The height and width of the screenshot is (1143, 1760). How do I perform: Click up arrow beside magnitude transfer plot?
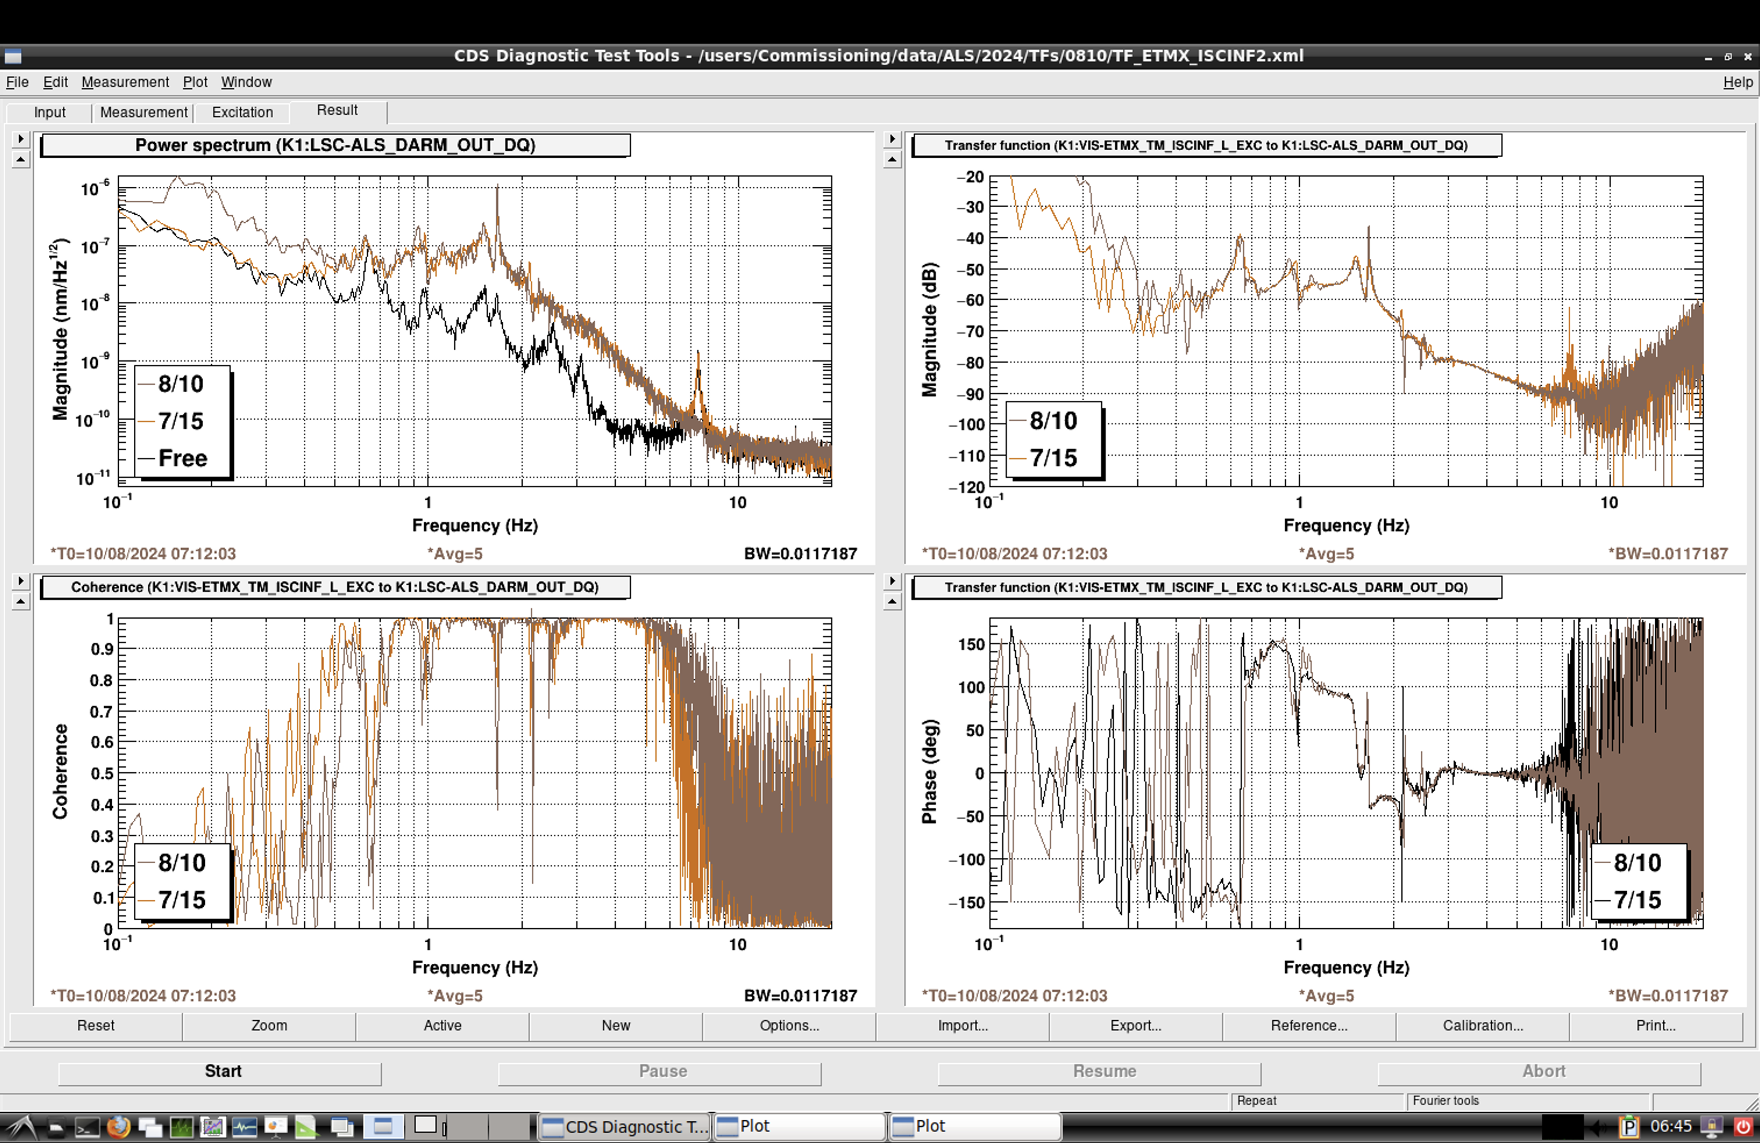[892, 159]
